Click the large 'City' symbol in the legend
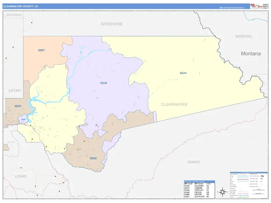Viewport: 271px width, 203px height. [x=262, y=176]
